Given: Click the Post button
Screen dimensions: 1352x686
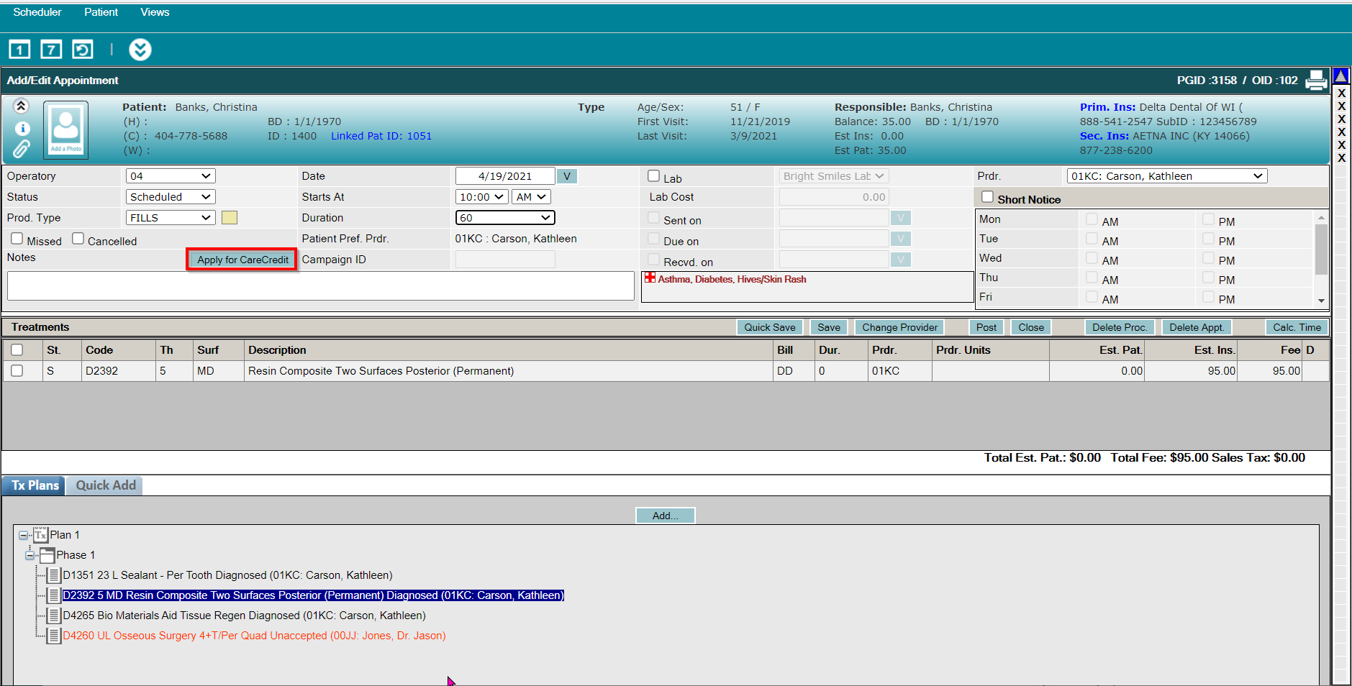Looking at the screenshot, I should click(986, 327).
